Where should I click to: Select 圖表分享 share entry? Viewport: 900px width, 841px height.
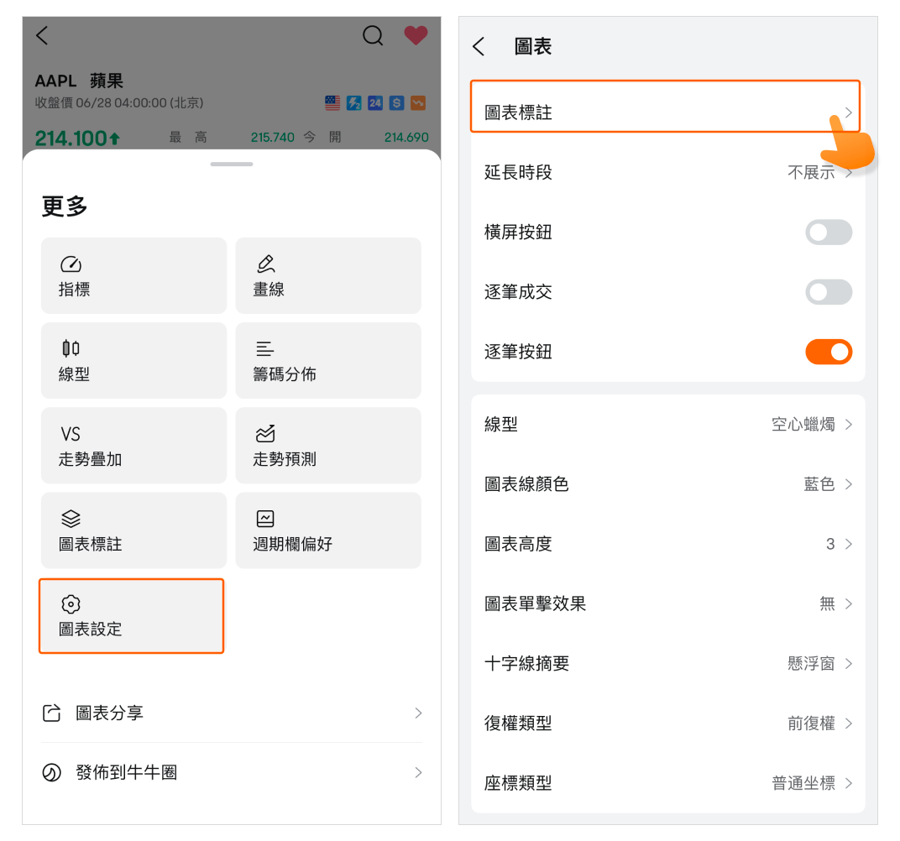(x=232, y=713)
